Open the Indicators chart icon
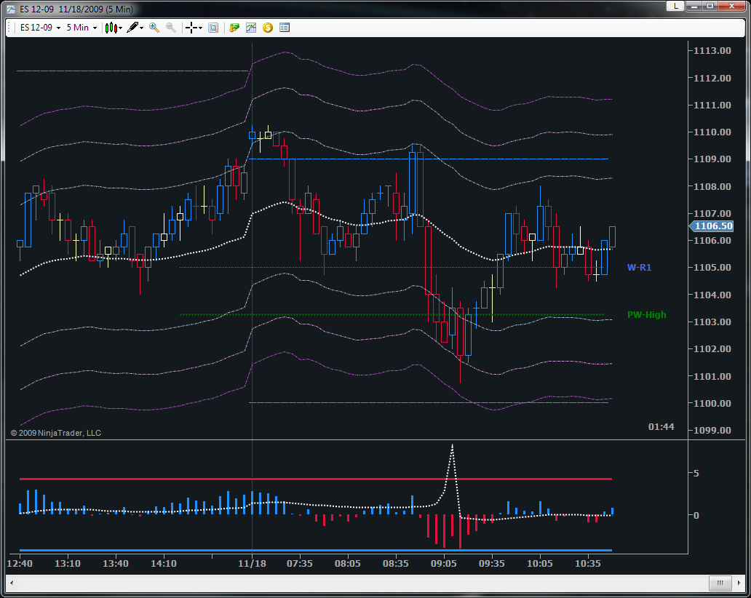Viewport: 751px width, 598px height. click(251, 28)
